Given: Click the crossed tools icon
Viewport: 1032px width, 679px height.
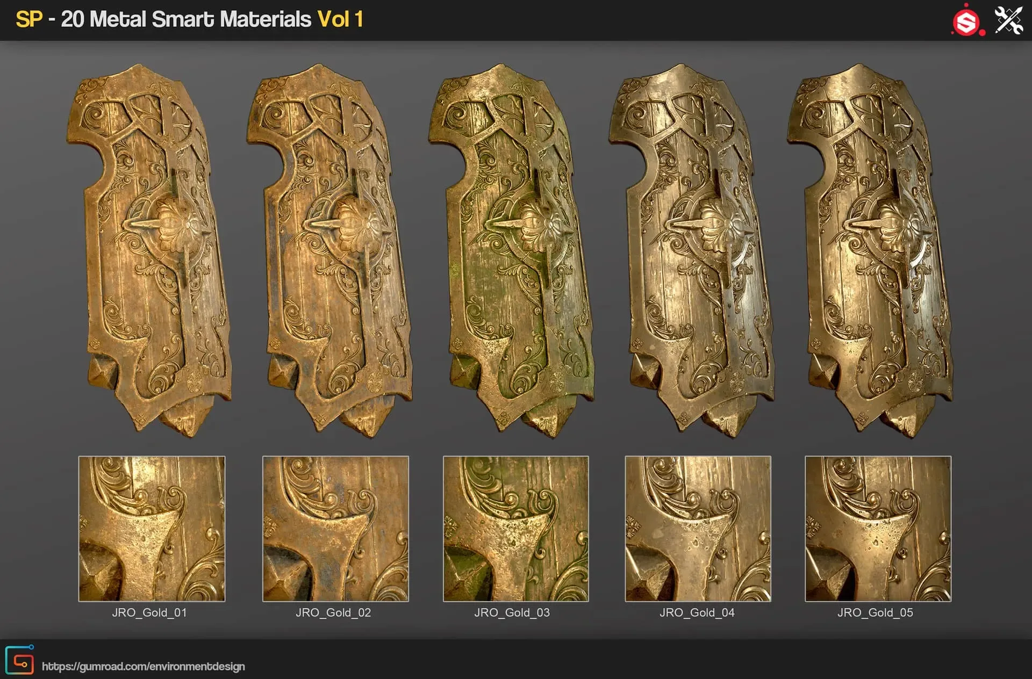Looking at the screenshot, I should point(1008,20).
